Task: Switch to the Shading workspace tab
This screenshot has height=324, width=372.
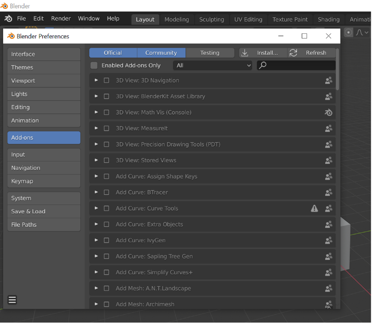Action: point(329,20)
